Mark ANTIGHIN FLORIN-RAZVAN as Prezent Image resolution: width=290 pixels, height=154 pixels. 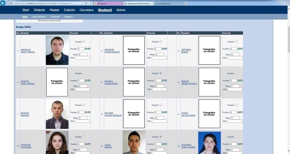pos(161,41)
